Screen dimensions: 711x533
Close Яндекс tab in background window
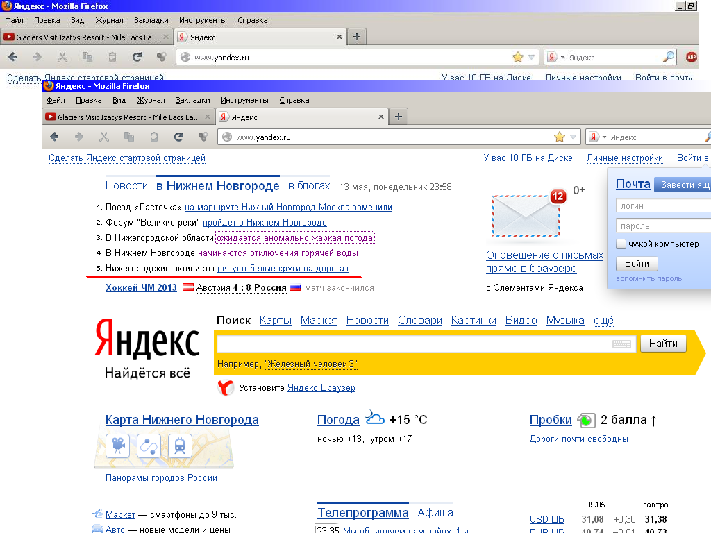click(339, 37)
